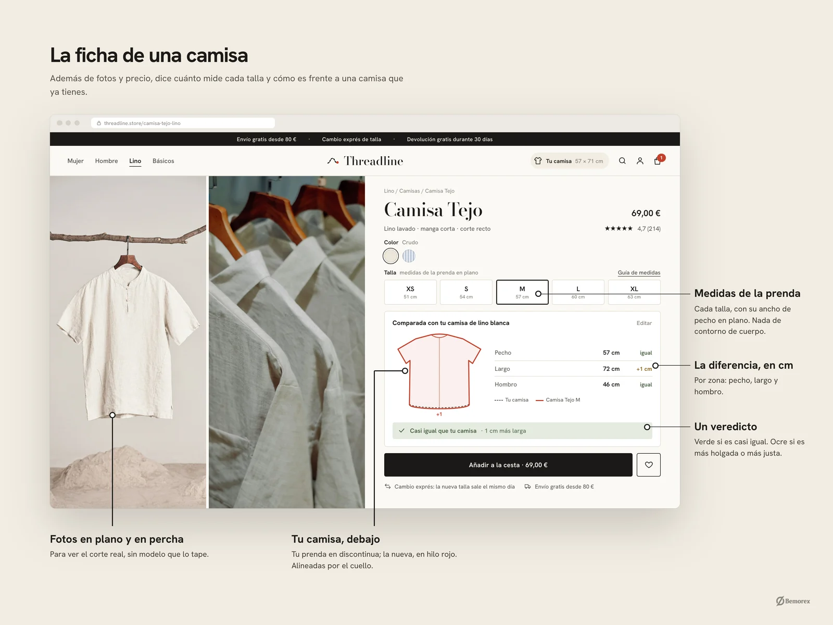Image resolution: width=833 pixels, height=625 pixels.
Task: Open the Hombre menu
Action: point(107,161)
